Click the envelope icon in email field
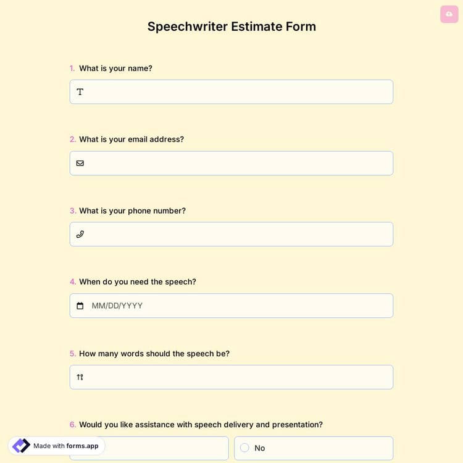 pyautogui.click(x=80, y=164)
